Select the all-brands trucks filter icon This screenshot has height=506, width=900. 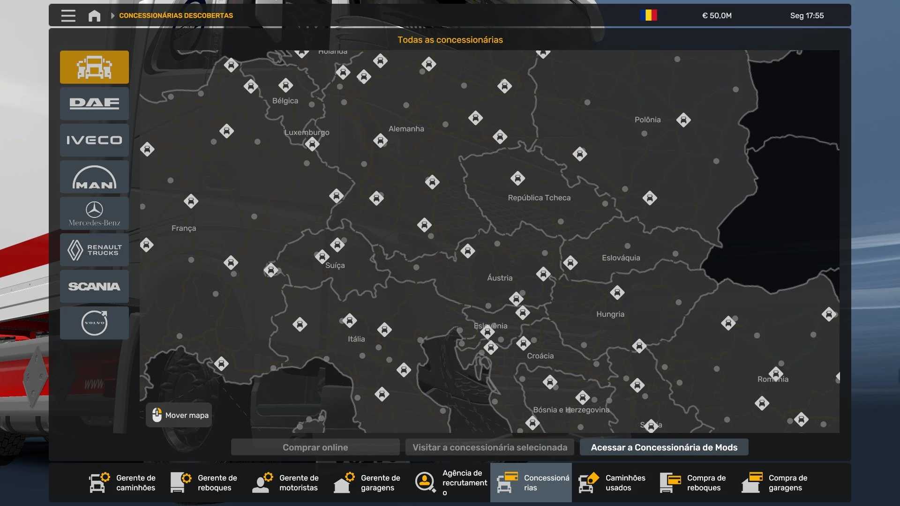coord(94,67)
